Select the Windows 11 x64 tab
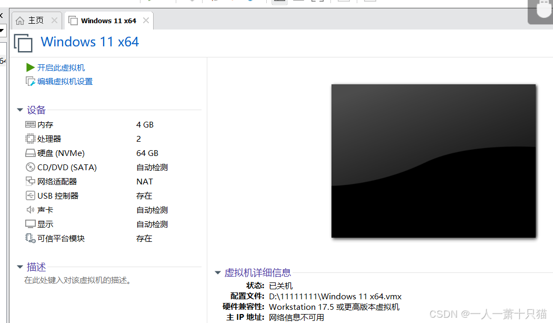 [x=108, y=21]
